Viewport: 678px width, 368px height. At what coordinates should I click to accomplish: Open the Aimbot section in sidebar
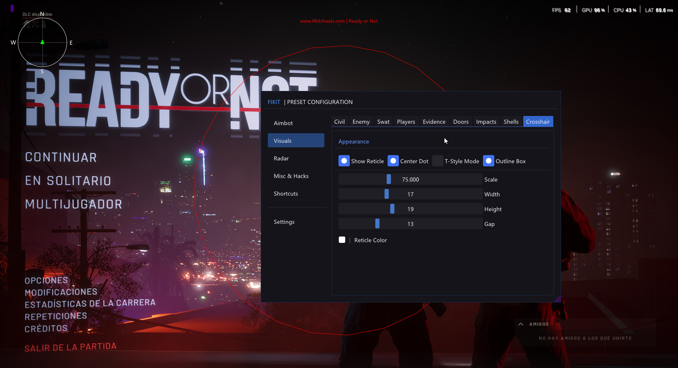pos(283,123)
